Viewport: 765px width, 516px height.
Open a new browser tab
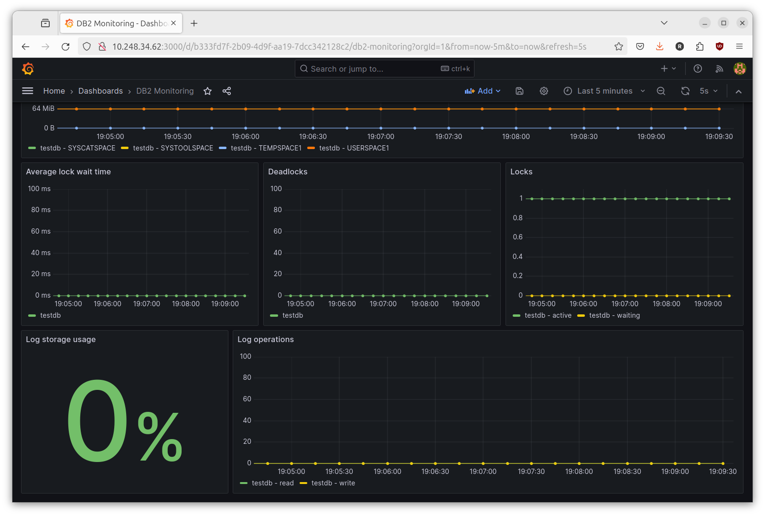tap(194, 23)
